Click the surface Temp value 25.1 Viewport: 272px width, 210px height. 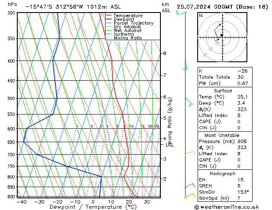point(243,97)
